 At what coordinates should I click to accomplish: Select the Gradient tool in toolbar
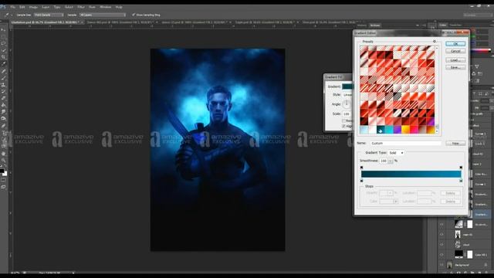[3, 105]
